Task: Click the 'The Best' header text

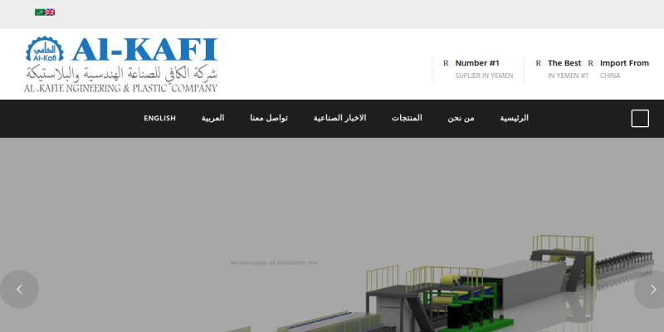Action: (x=564, y=63)
